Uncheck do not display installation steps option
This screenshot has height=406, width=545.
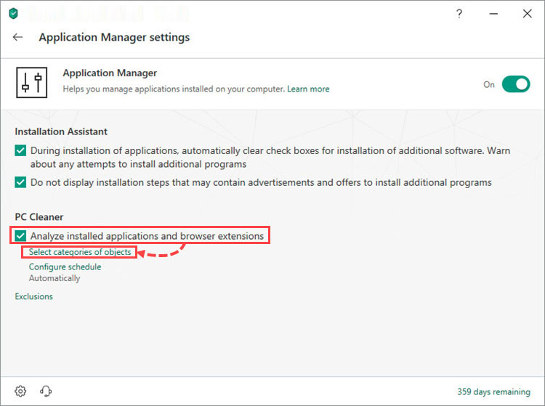click(20, 182)
